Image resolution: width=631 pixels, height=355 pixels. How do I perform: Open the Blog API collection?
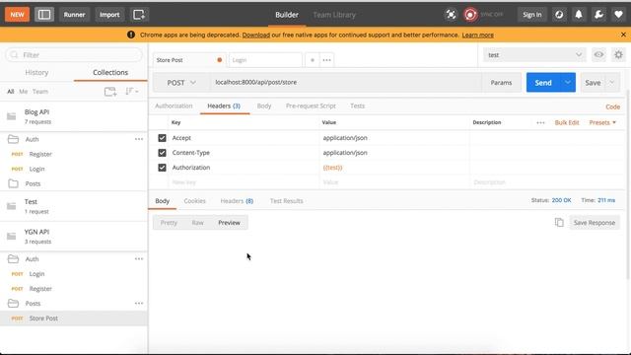pyautogui.click(x=74, y=116)
